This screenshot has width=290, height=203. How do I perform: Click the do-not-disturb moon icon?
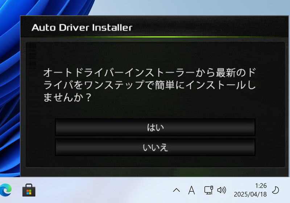(x=275, y=190)
